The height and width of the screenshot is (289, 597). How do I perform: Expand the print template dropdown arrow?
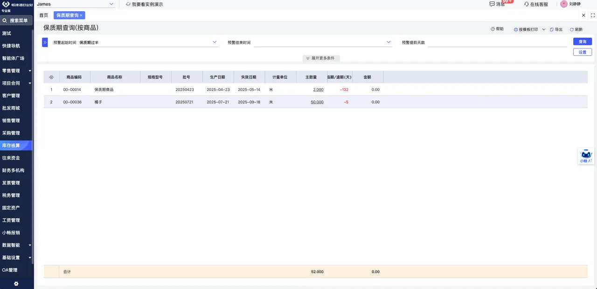[x=544, y=29]
